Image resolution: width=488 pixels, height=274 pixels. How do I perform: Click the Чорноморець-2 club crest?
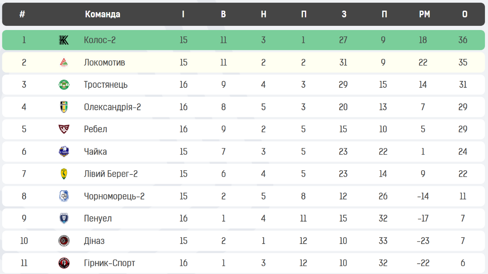tap(64, 196)
